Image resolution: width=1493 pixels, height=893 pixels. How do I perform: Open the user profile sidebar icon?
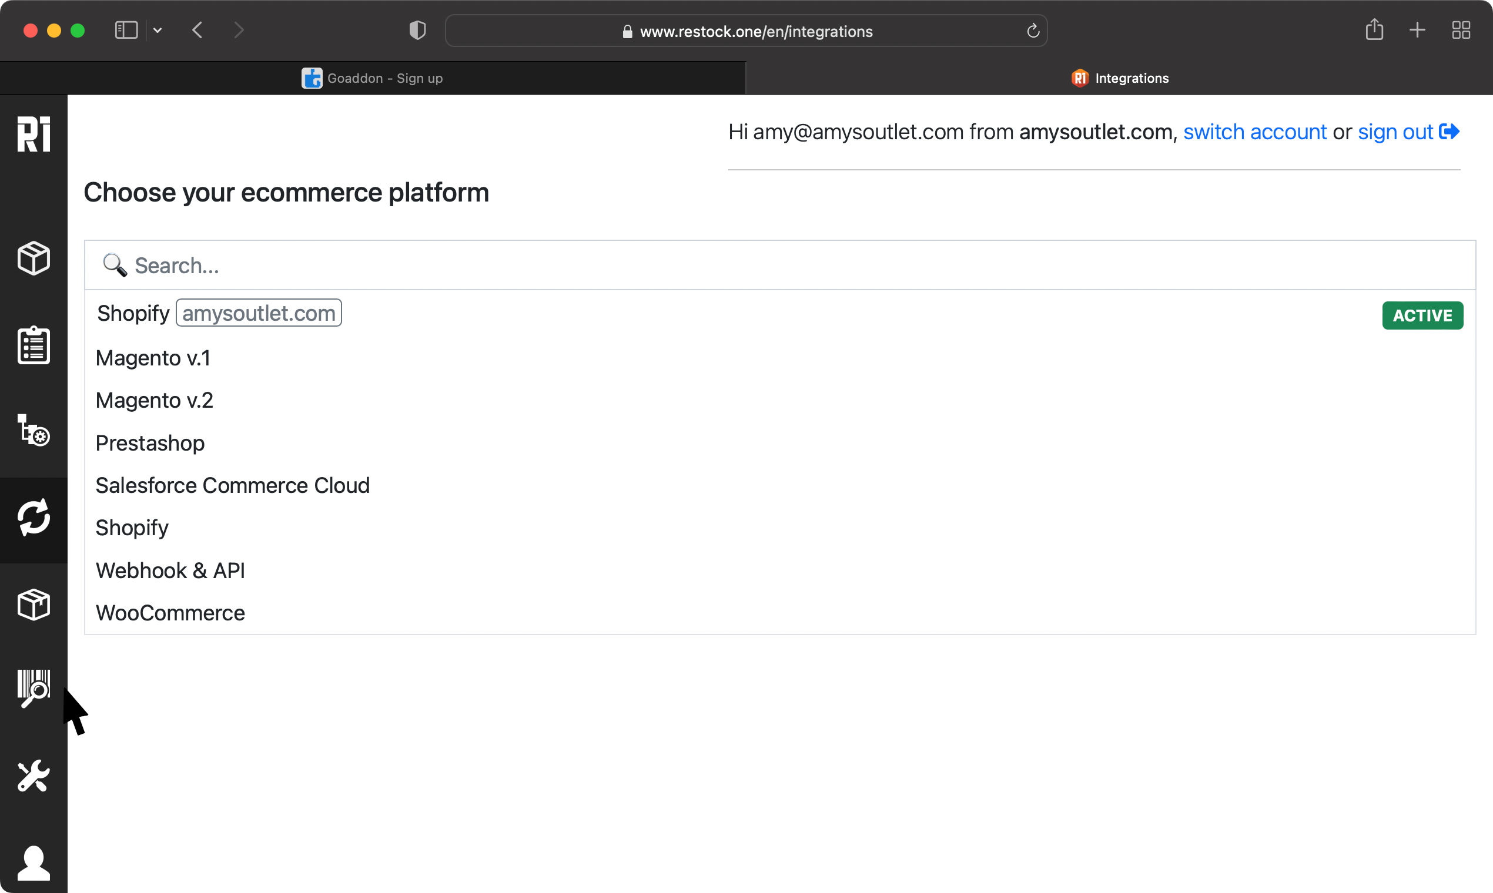(x=34, y=862)
